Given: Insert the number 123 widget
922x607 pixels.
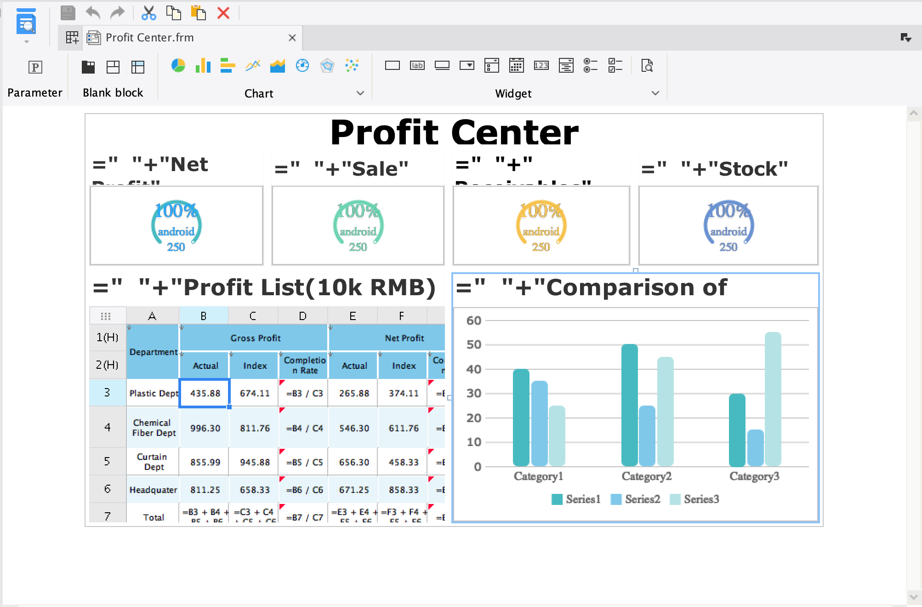Looking at the screenshot, I should [x=541, y=66].
